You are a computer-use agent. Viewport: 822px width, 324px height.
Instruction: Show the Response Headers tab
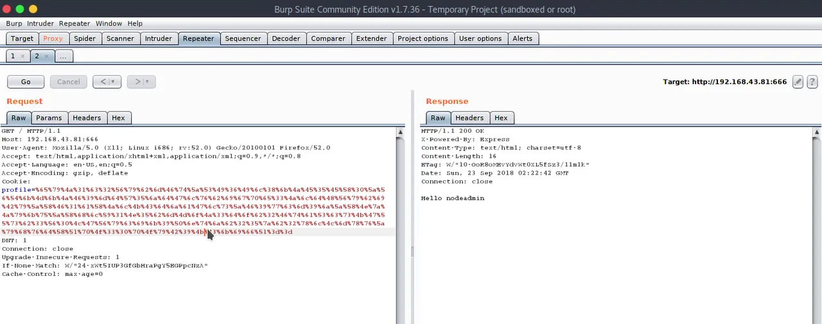[469, 118]
